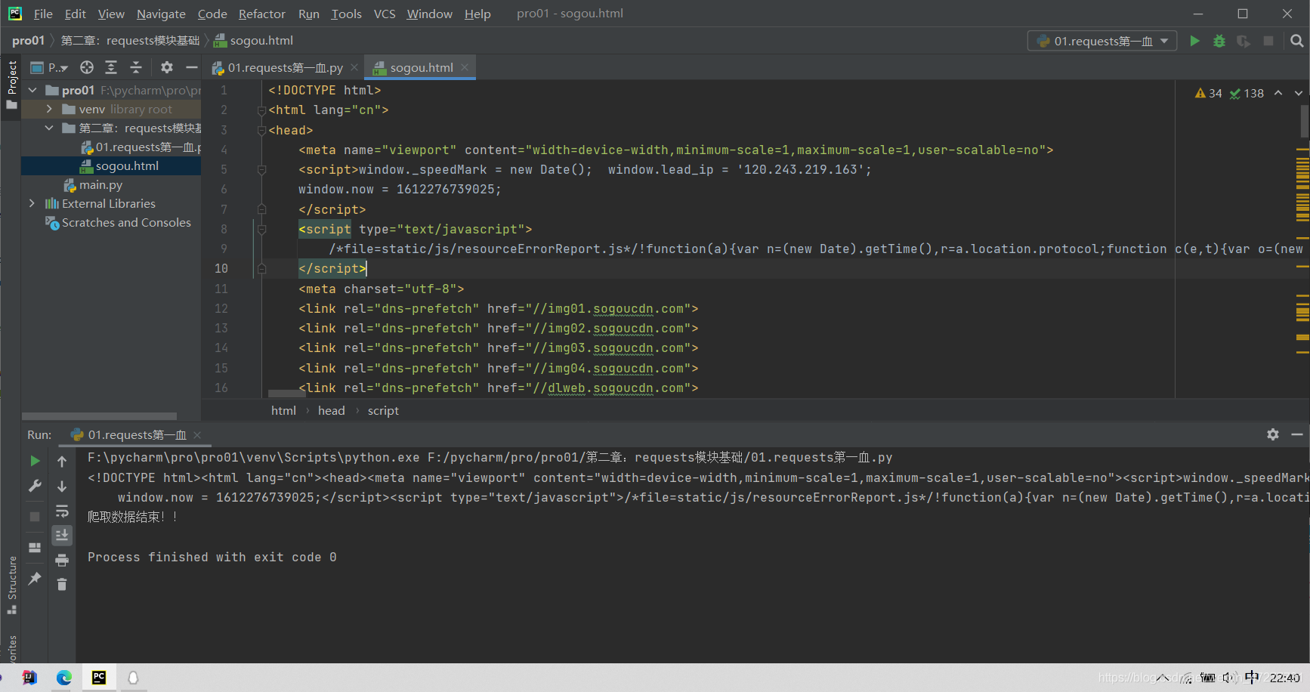Open the Navigate menu

pos(161,14)
